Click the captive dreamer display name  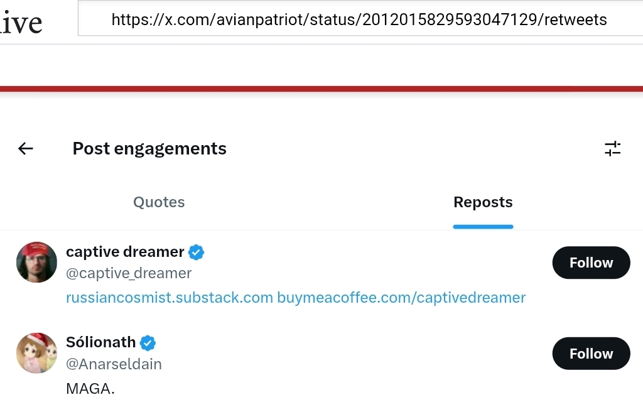pyautogui.click(x=125, y=252)
